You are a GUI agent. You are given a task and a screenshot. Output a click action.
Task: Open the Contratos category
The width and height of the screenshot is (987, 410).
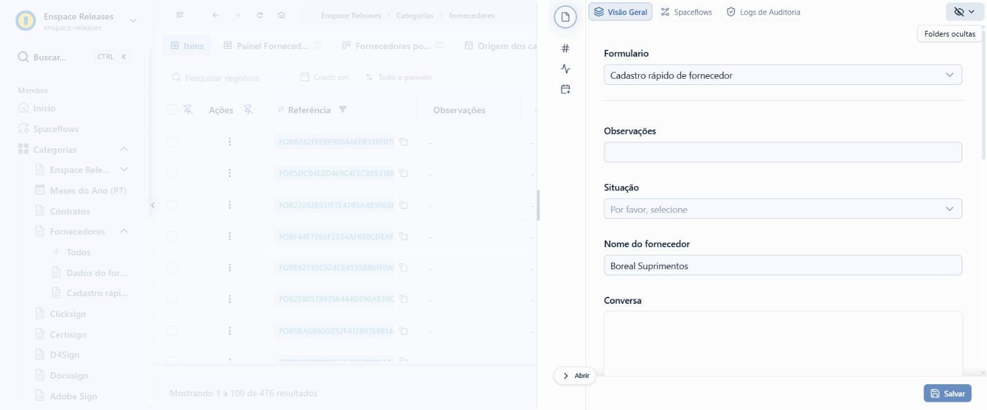click(x=62, y=211)
